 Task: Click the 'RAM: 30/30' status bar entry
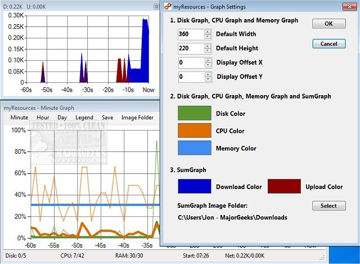129,256
